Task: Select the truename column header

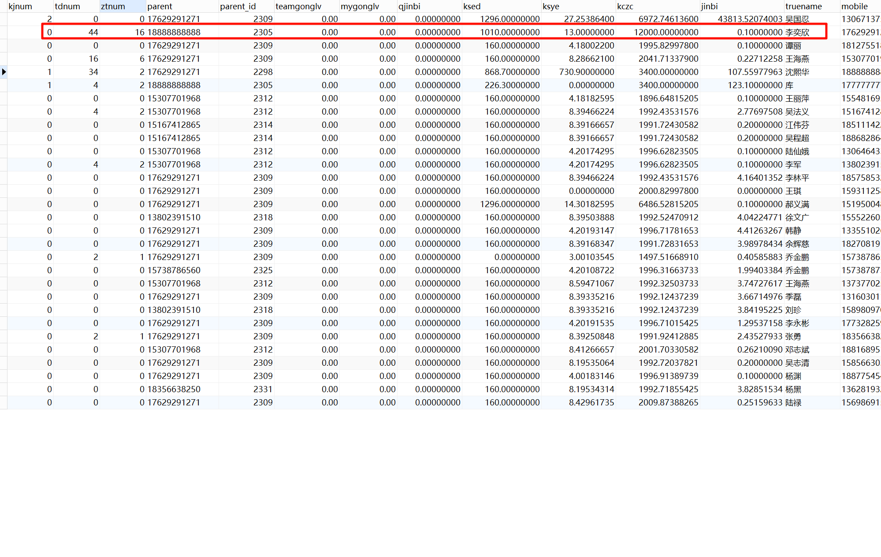Action: pyautogui.click(x=803, y=6)
